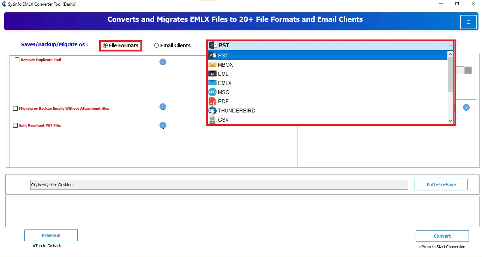Click the Sysinfo app icon in the title bar
Viewport: 482px width, 257px height.
click(4, 4)
